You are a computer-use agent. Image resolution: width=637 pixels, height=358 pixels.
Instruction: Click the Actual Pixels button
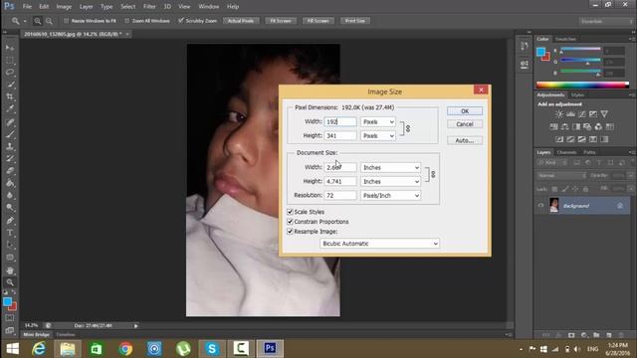(x=241, y=21)
